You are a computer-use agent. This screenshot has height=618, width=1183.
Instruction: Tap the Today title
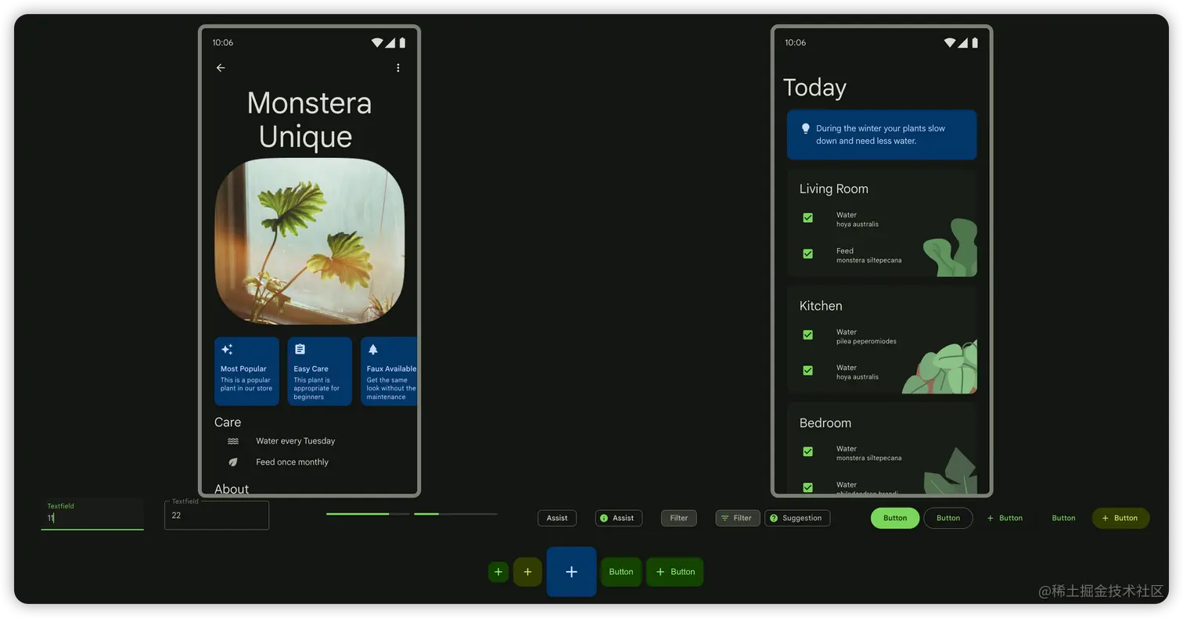(x=814, y=88)
